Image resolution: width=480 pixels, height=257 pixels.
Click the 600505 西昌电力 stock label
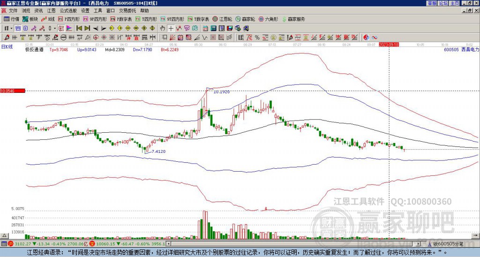coord(461,49)
